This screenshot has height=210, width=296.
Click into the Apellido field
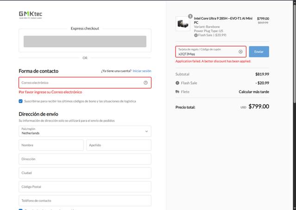pyautogui.click(x=119, y=145)
